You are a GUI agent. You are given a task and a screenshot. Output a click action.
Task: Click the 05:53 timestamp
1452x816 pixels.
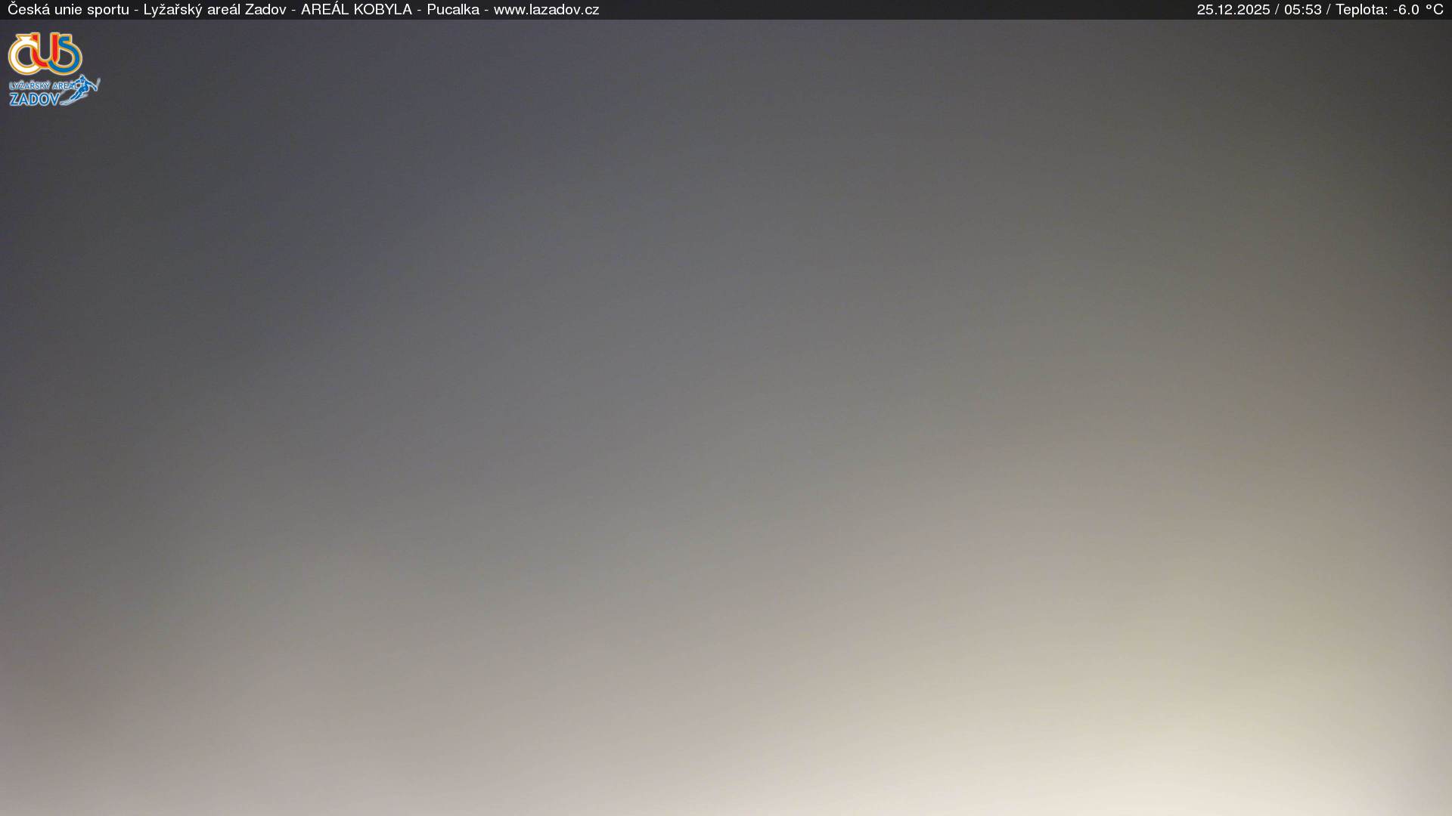click(x=1302, y=10)
